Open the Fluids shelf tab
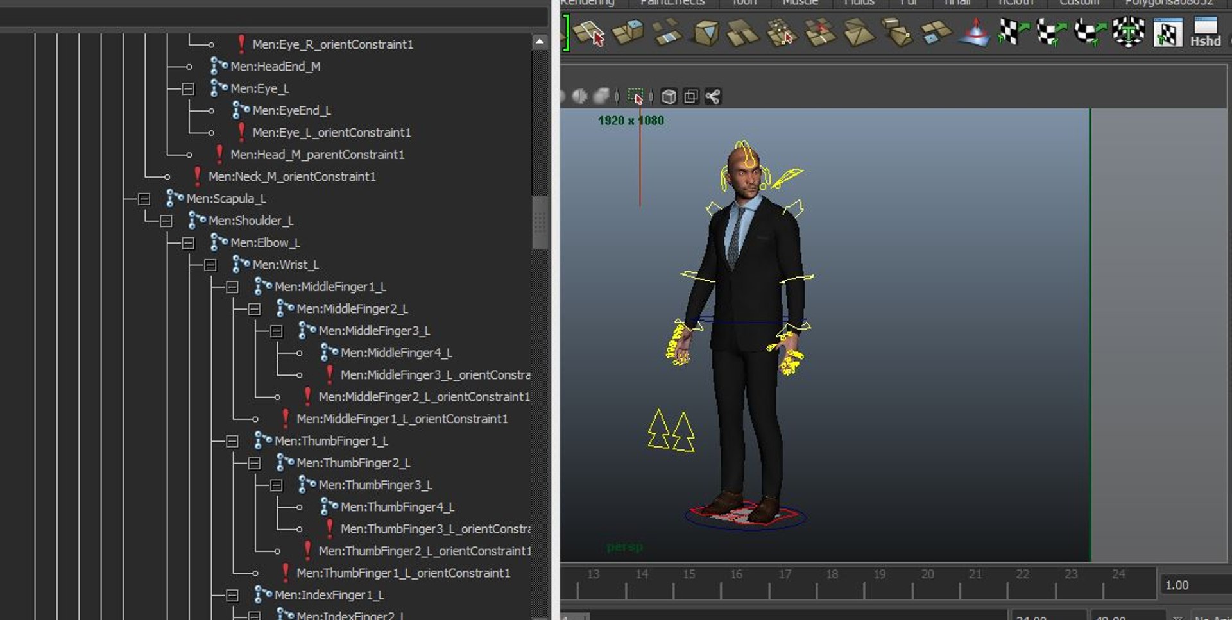Screen dimensions: 1232x620 coord(859,3)
